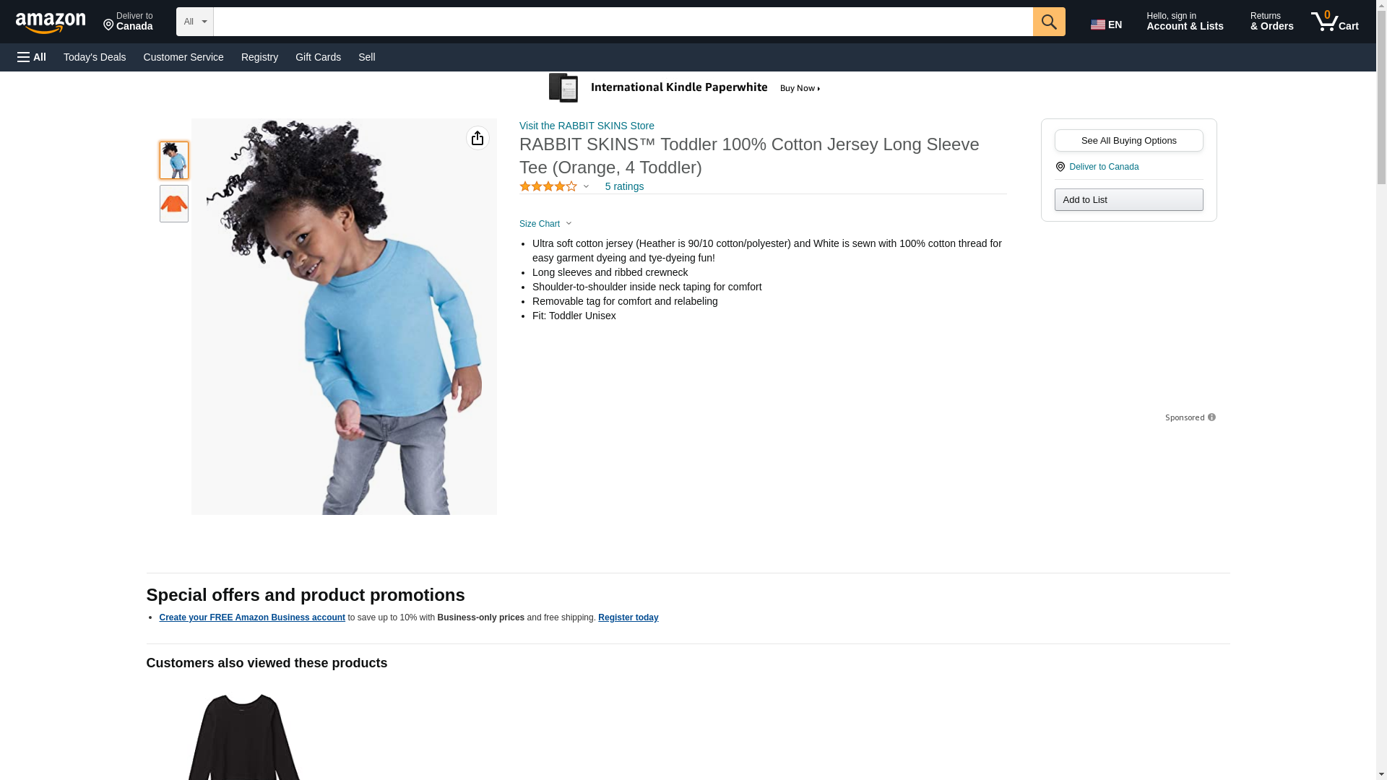Click the star rating icons

(x=548, y=186)
